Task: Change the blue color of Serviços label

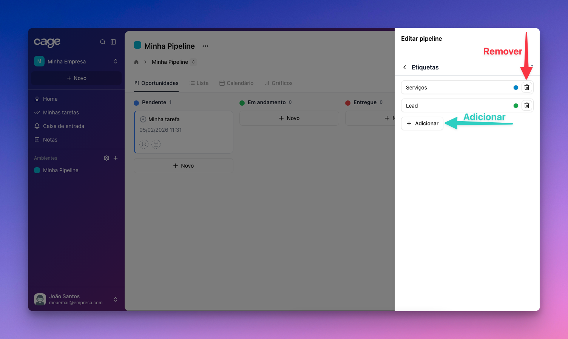Action: (516, 88)
